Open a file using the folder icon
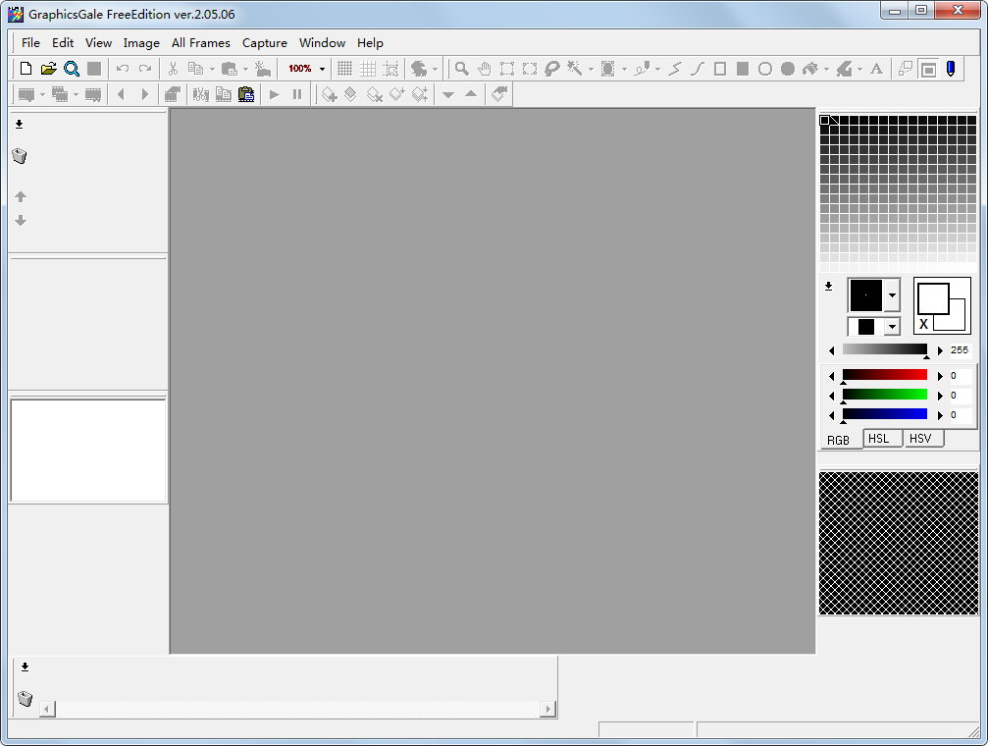The width and height of the screenshot is (988, 746). [x=48, y=69]
